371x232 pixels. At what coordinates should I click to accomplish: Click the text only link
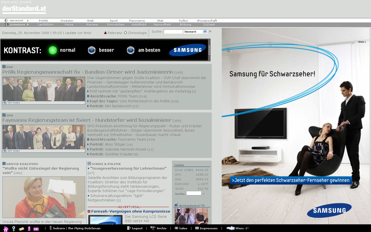(x=10, y=2)
